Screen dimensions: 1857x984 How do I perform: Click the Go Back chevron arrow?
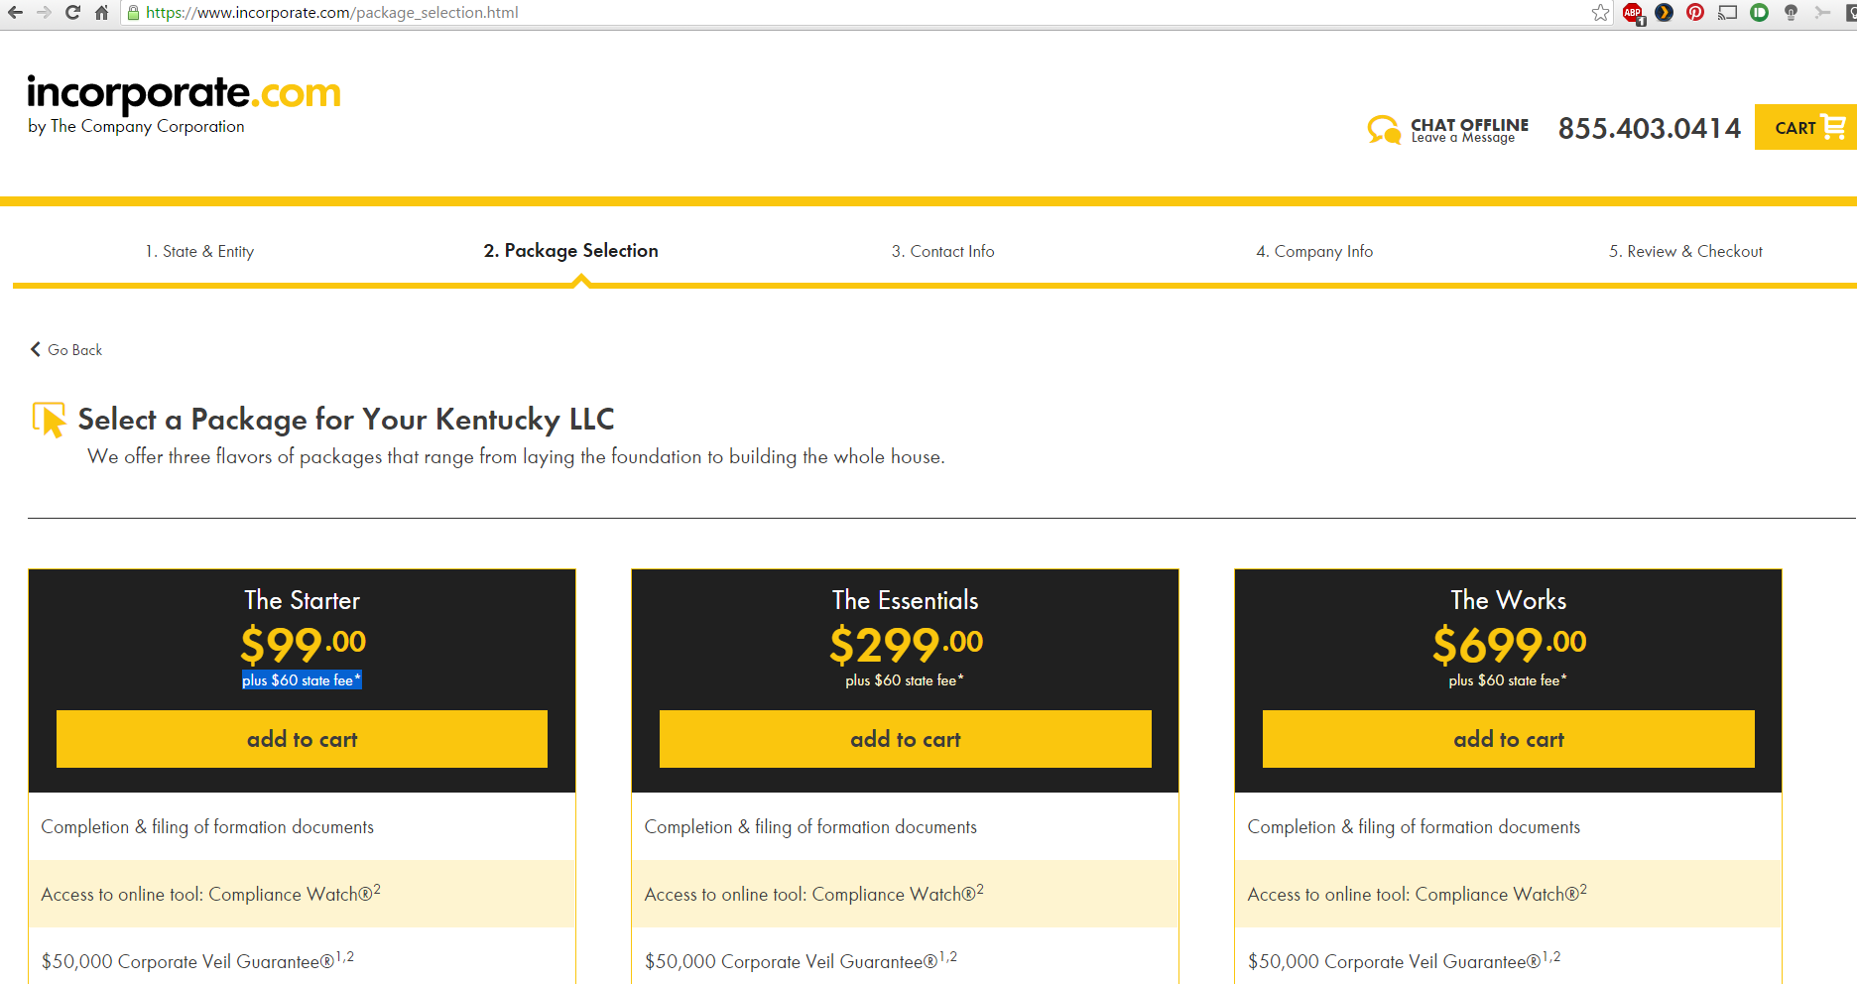36,349
